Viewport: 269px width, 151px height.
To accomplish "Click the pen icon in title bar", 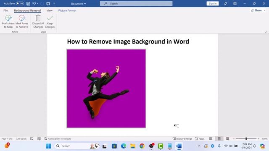I will pyautogui.click(x=226, y=4).
